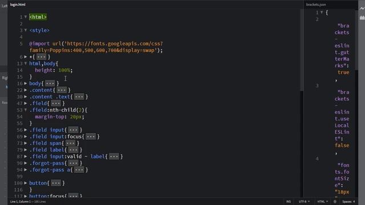365x205 pixels.
Task: Click the fold marker after *{ on line 6
Action: [x=41, y=57]
